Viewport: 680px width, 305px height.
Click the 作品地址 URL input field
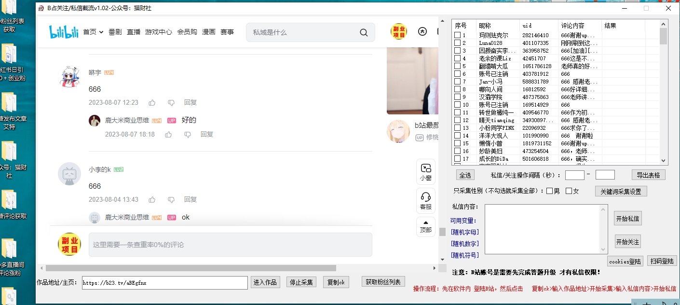coord(164,282)
